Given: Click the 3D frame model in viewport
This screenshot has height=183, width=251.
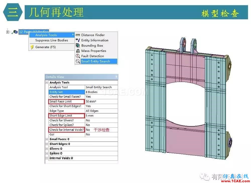Looking at the screenshot, I should [189, 99].
